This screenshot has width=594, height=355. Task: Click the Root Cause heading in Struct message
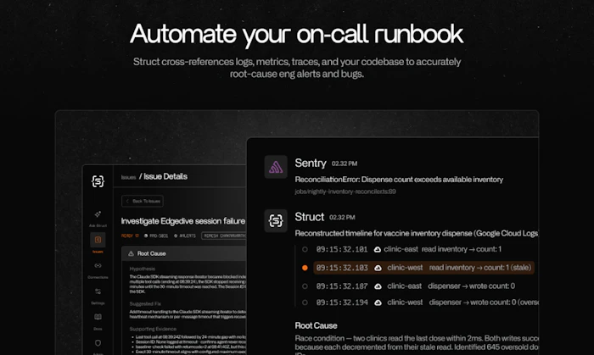click(316, 325)
